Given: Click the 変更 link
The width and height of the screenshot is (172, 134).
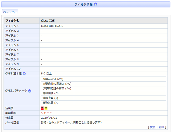Looking at the screenshot, I should click(153, 127).
